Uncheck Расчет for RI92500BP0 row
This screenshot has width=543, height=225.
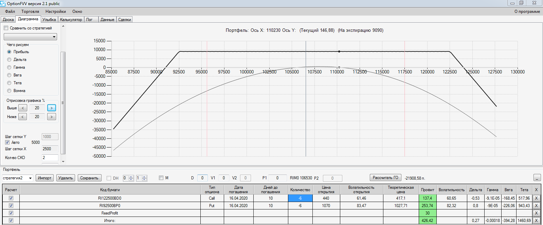pos(11,206)
